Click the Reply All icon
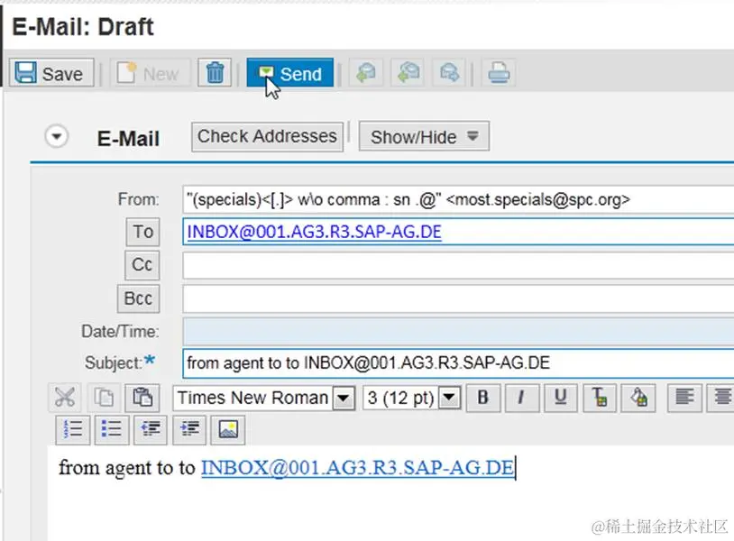 (408, 72)
